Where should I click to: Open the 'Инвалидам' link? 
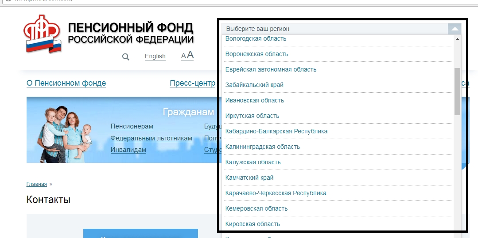128,150
